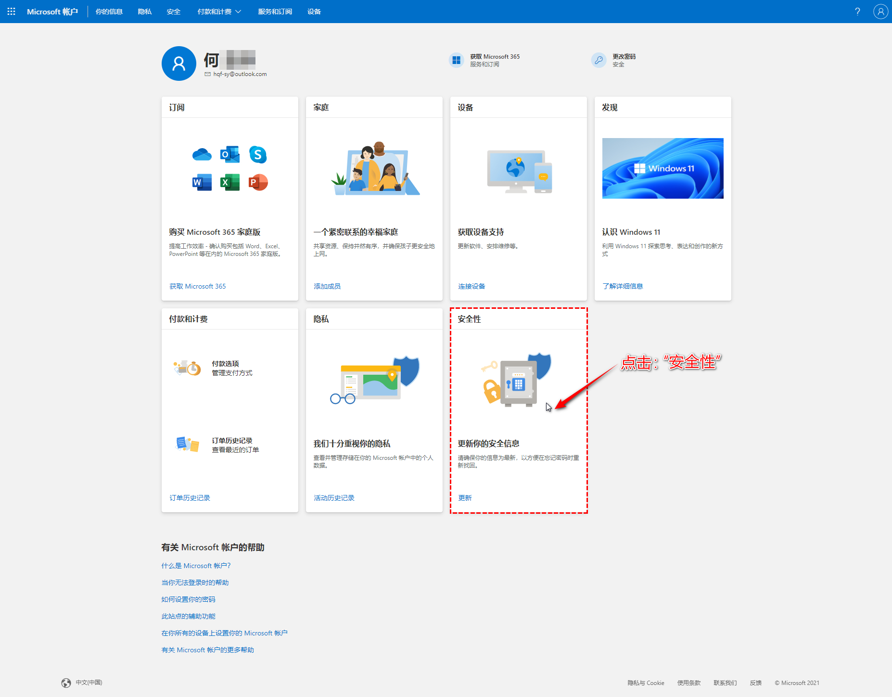
Task: Open 有关 Microsoft 帐户的更多帮助 link
Action: coord(208,650)
